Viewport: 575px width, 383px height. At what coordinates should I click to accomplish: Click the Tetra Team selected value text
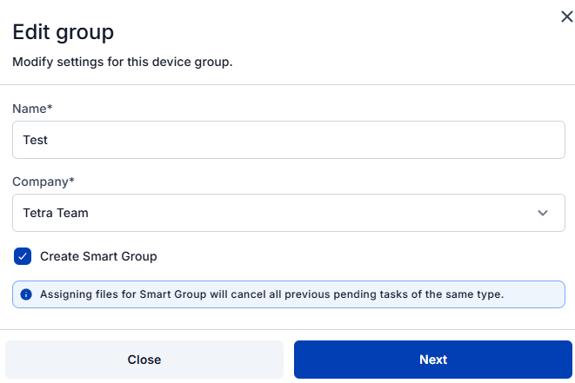click(x=56, y=213)
